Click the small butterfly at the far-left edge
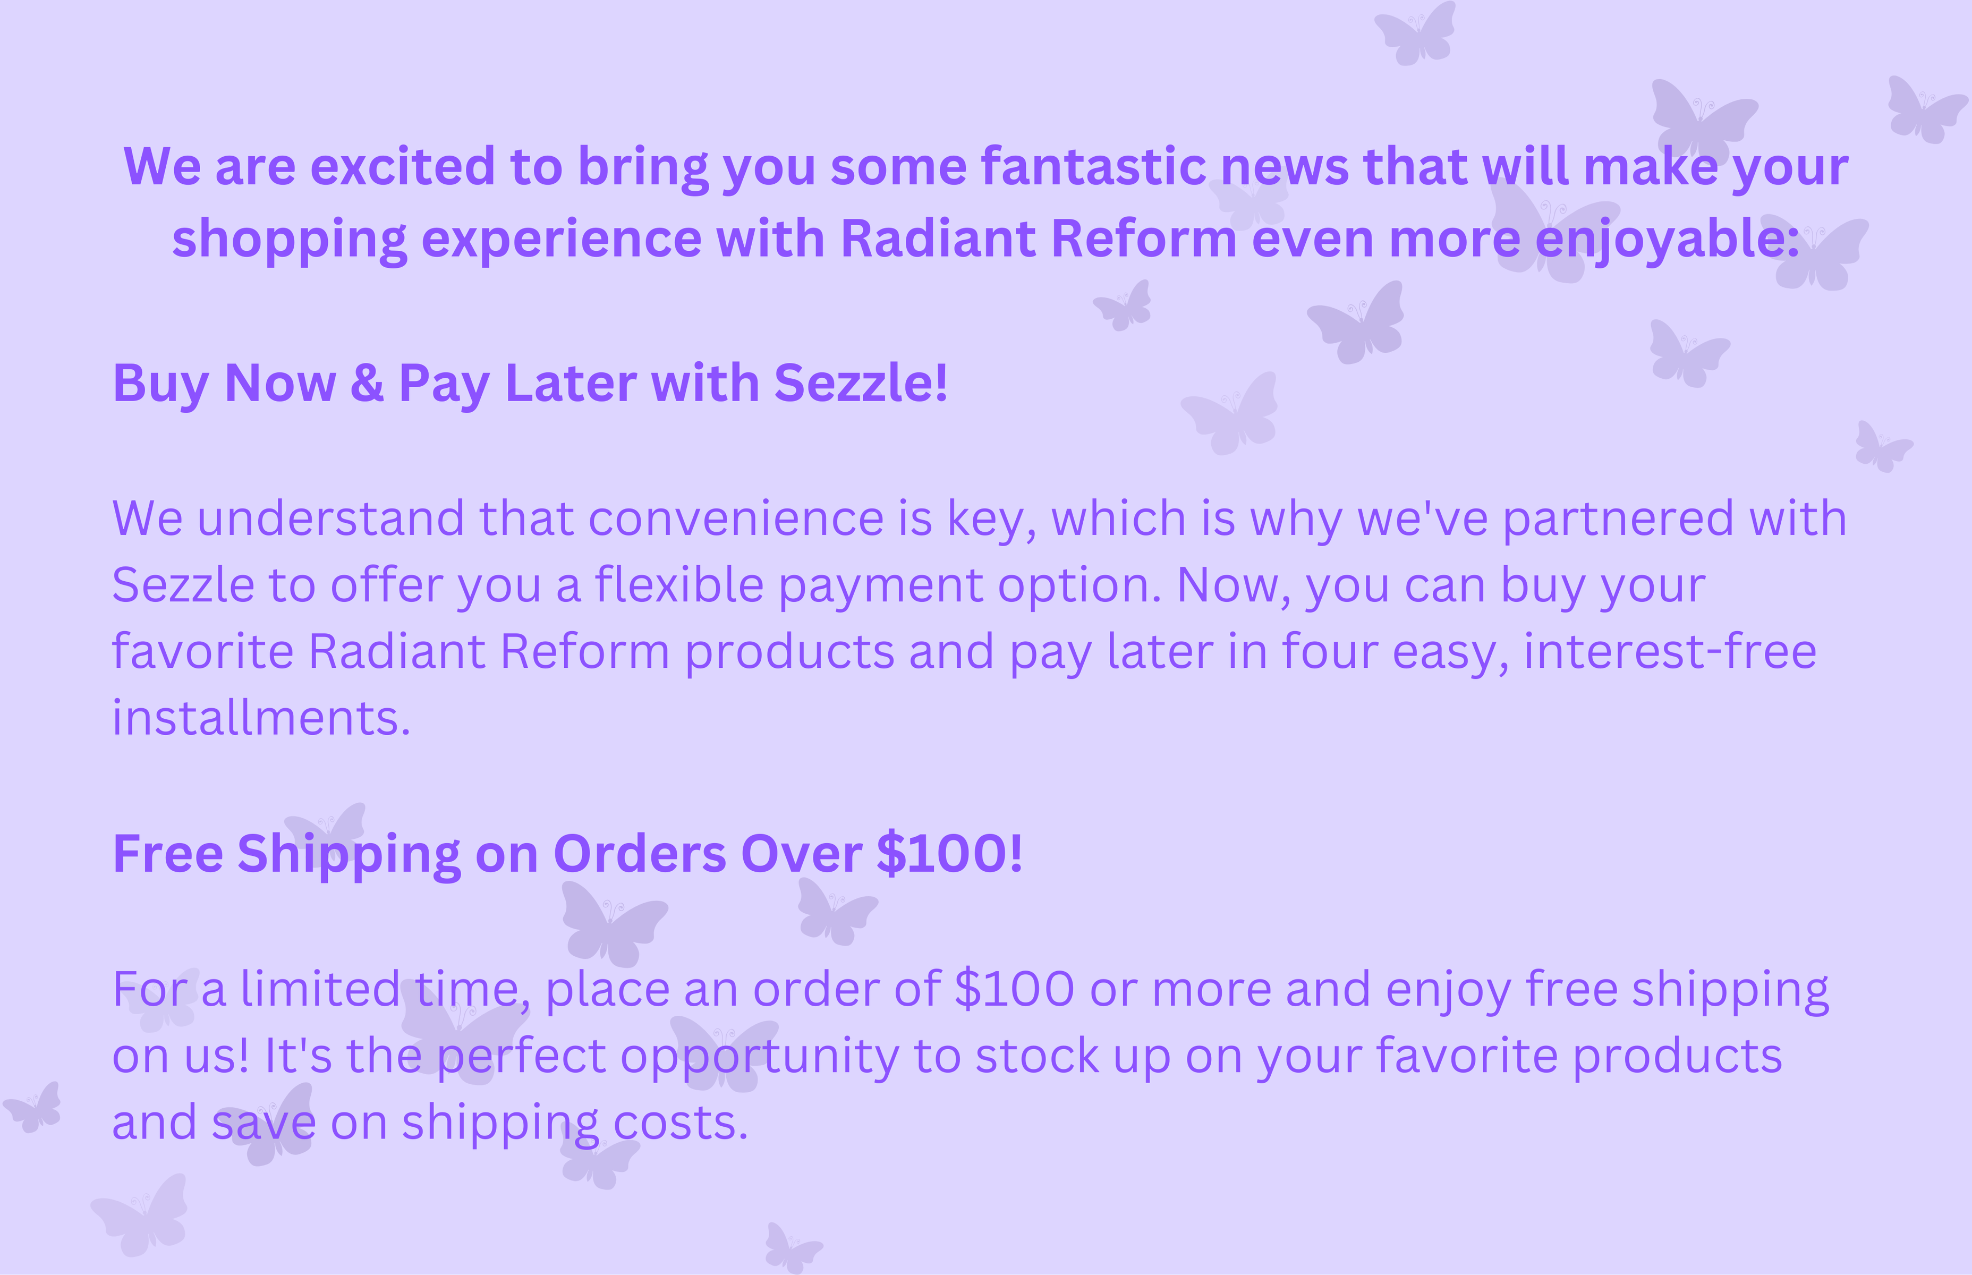1972x1275 pixels. [32, 1107]
